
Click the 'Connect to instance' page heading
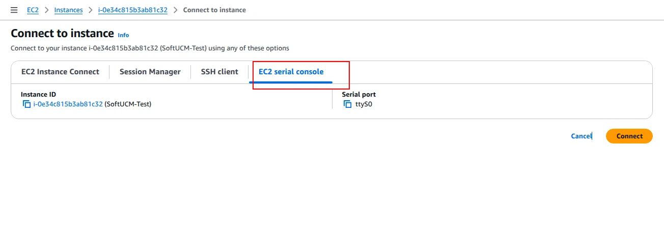(62, 34)
